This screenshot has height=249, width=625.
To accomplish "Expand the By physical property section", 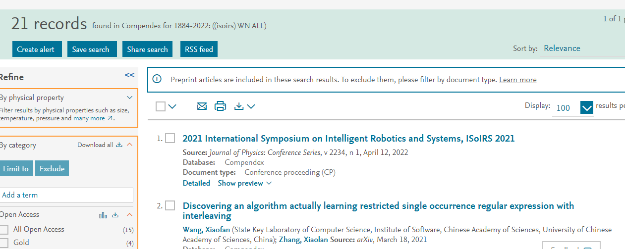I will click(130, 98).
